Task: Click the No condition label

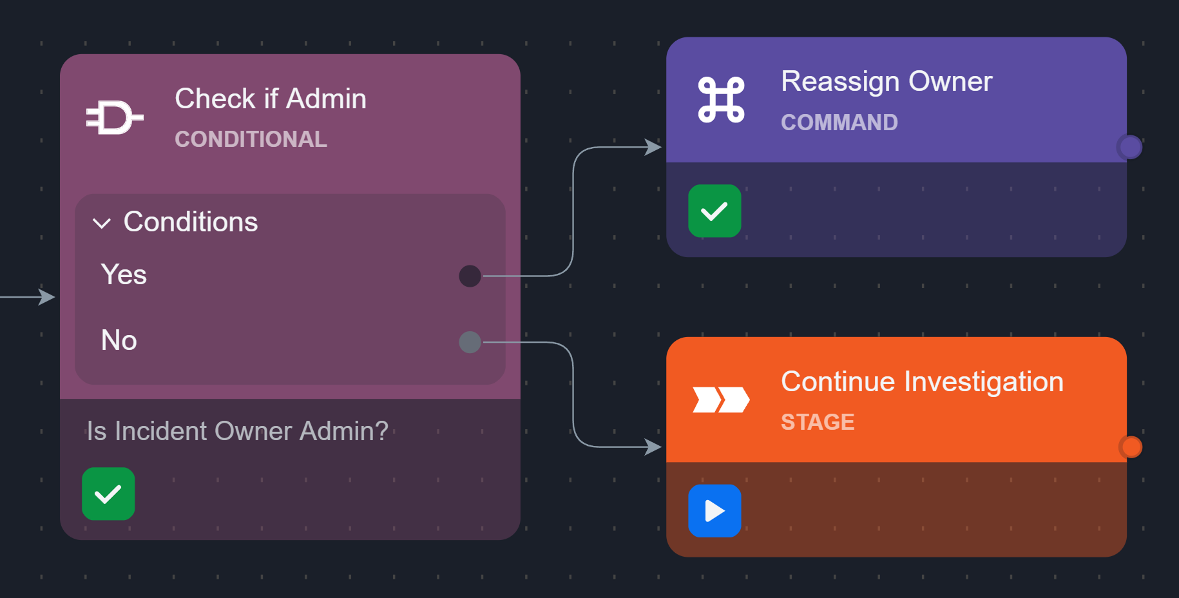Action: [x=119, y=340]
